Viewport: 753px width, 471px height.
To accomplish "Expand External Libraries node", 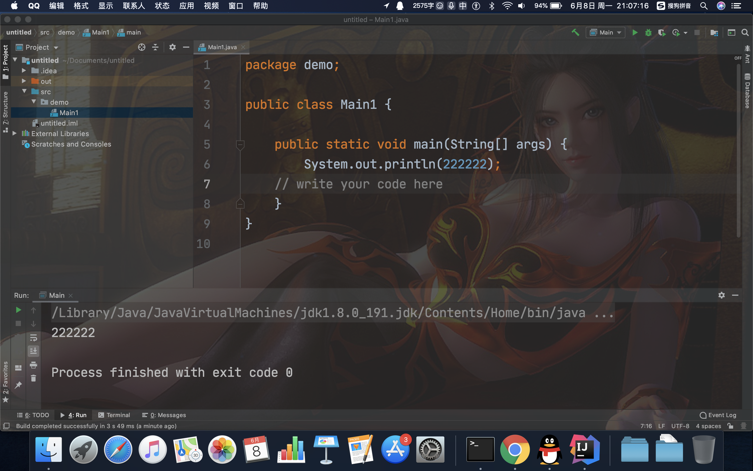I will point(15,133).
